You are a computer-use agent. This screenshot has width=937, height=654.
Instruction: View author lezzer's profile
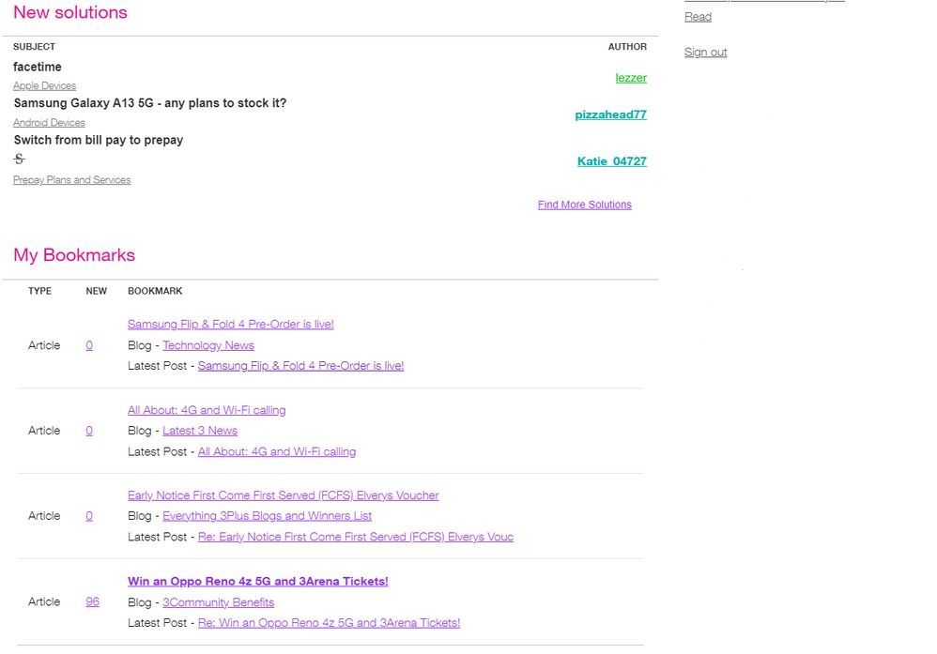tap(630, 78)
